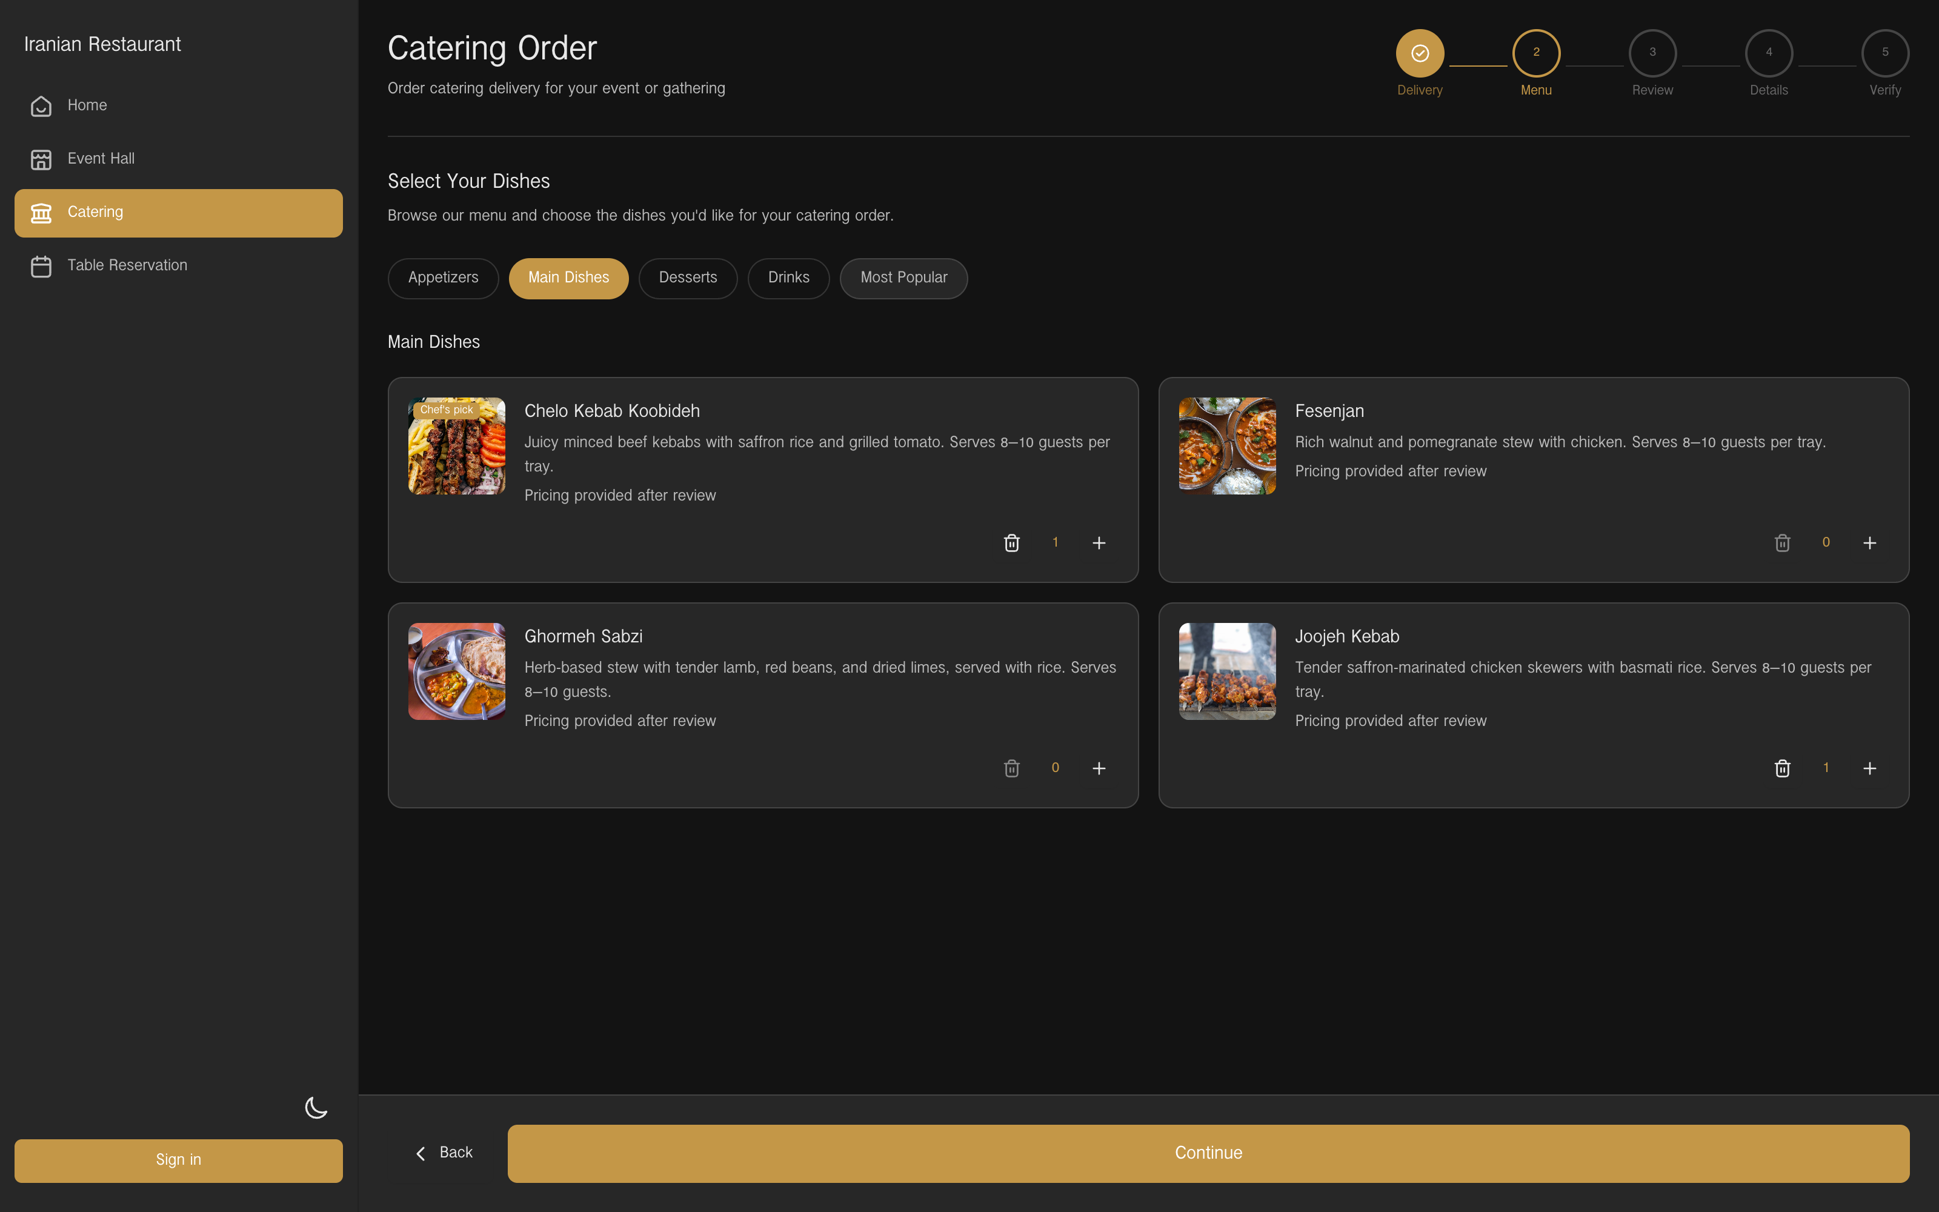This screenshot has width=1939, height=1212.
Task: Click the Catering icon in sidebar
Action: pyautogui.click(x=41, y=213)
